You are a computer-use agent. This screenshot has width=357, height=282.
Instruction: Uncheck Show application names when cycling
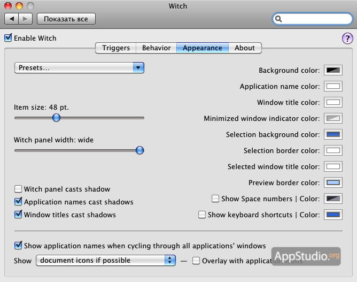click(x=18, y=245)
